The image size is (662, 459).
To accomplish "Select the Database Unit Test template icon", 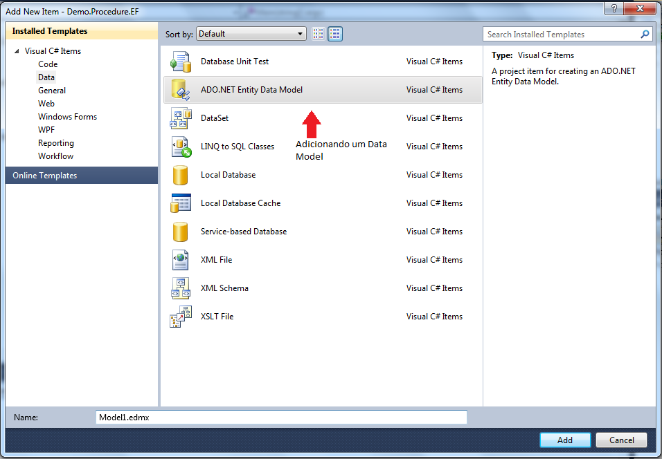I will coord(181,62).
